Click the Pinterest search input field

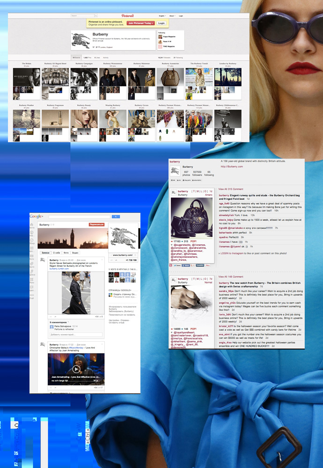coord(83,15)
